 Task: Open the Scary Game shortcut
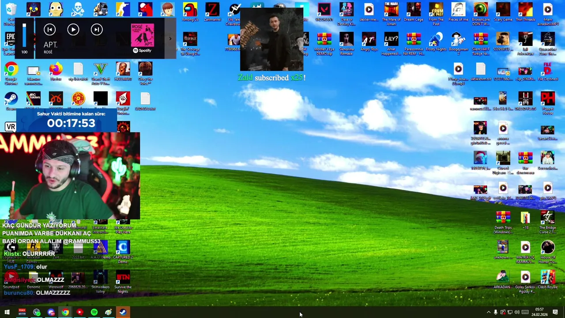coord(503,12)
